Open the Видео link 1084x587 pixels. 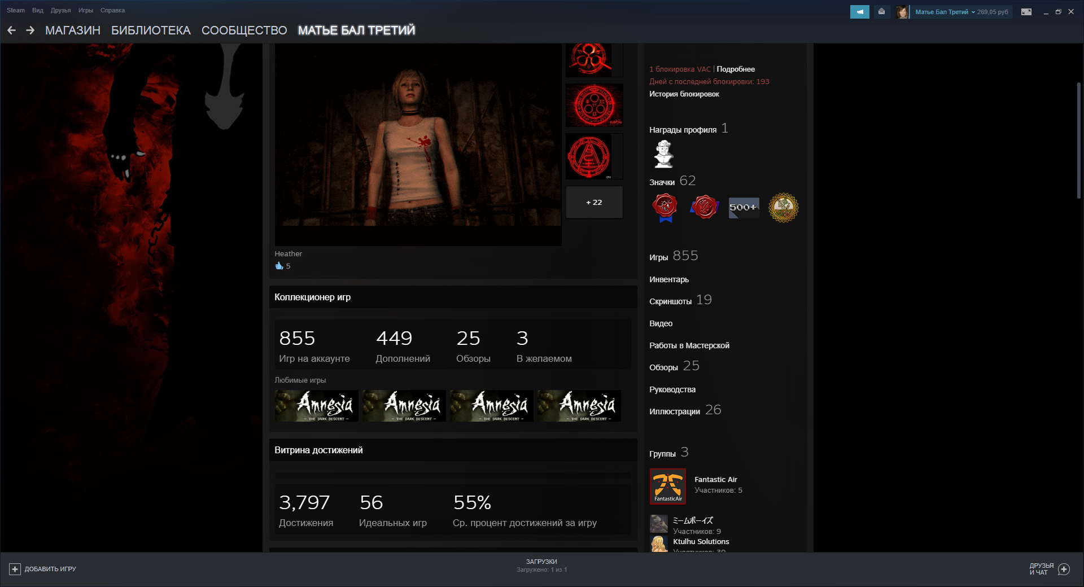click(x=661, y=323)
